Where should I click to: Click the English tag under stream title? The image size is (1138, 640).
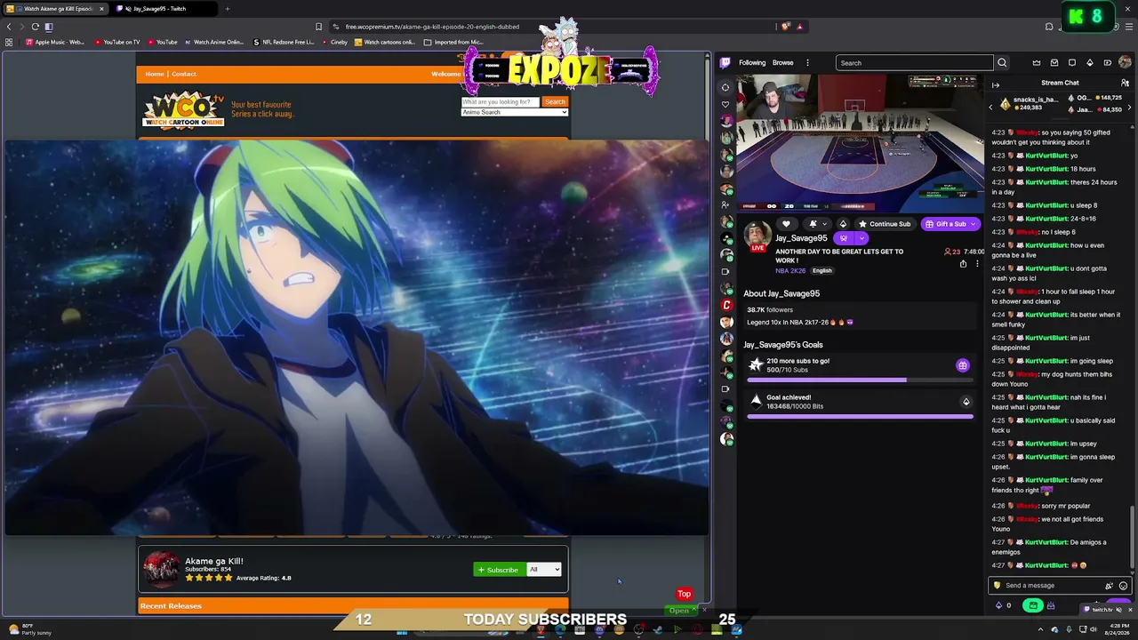[822, 271]
